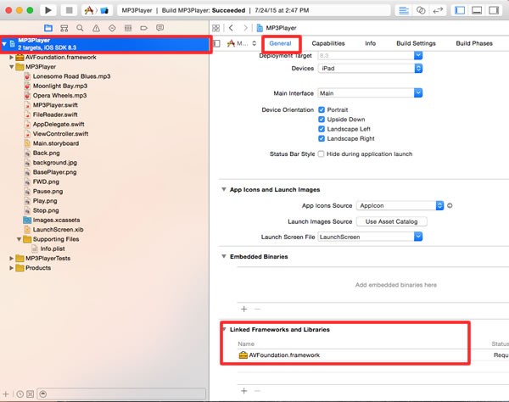Show the assistant editor
This screenshot has height=402, width=509.
point(421,10)
